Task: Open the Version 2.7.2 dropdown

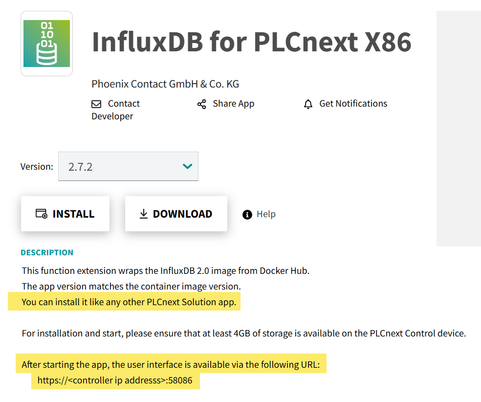Action: point(128,166)
